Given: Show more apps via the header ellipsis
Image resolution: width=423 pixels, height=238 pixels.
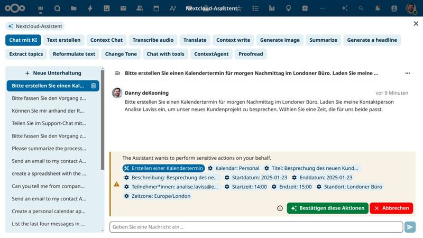Looking at the screenshot, I should 323,8.
